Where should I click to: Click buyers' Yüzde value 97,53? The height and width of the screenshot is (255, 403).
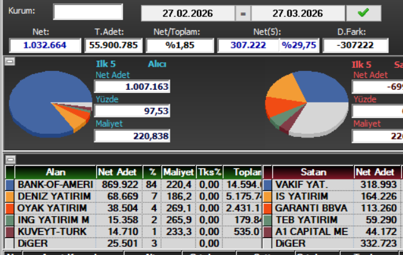point(132,111)
